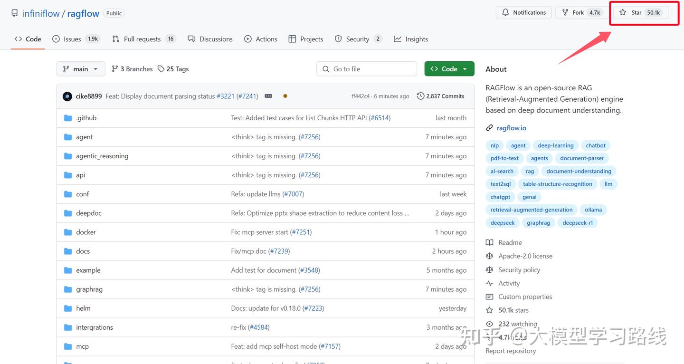
Task: Click the commit status dot indicator
Action: tap(285, 96)
